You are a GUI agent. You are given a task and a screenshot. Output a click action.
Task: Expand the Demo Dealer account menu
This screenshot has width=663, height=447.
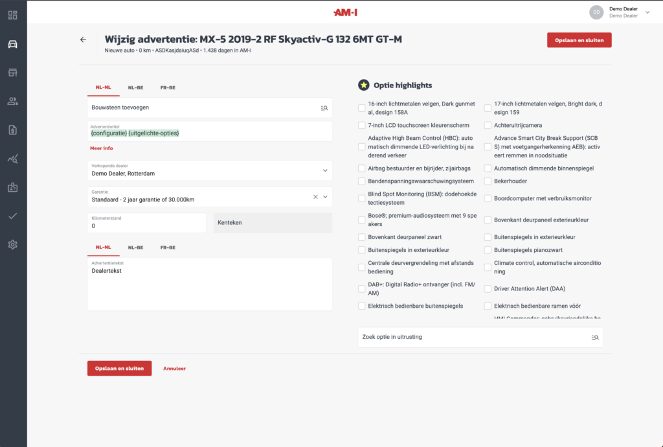pos(647,12)
